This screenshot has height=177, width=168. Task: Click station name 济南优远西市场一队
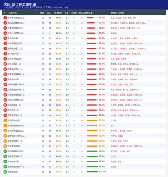coord(16,90)
